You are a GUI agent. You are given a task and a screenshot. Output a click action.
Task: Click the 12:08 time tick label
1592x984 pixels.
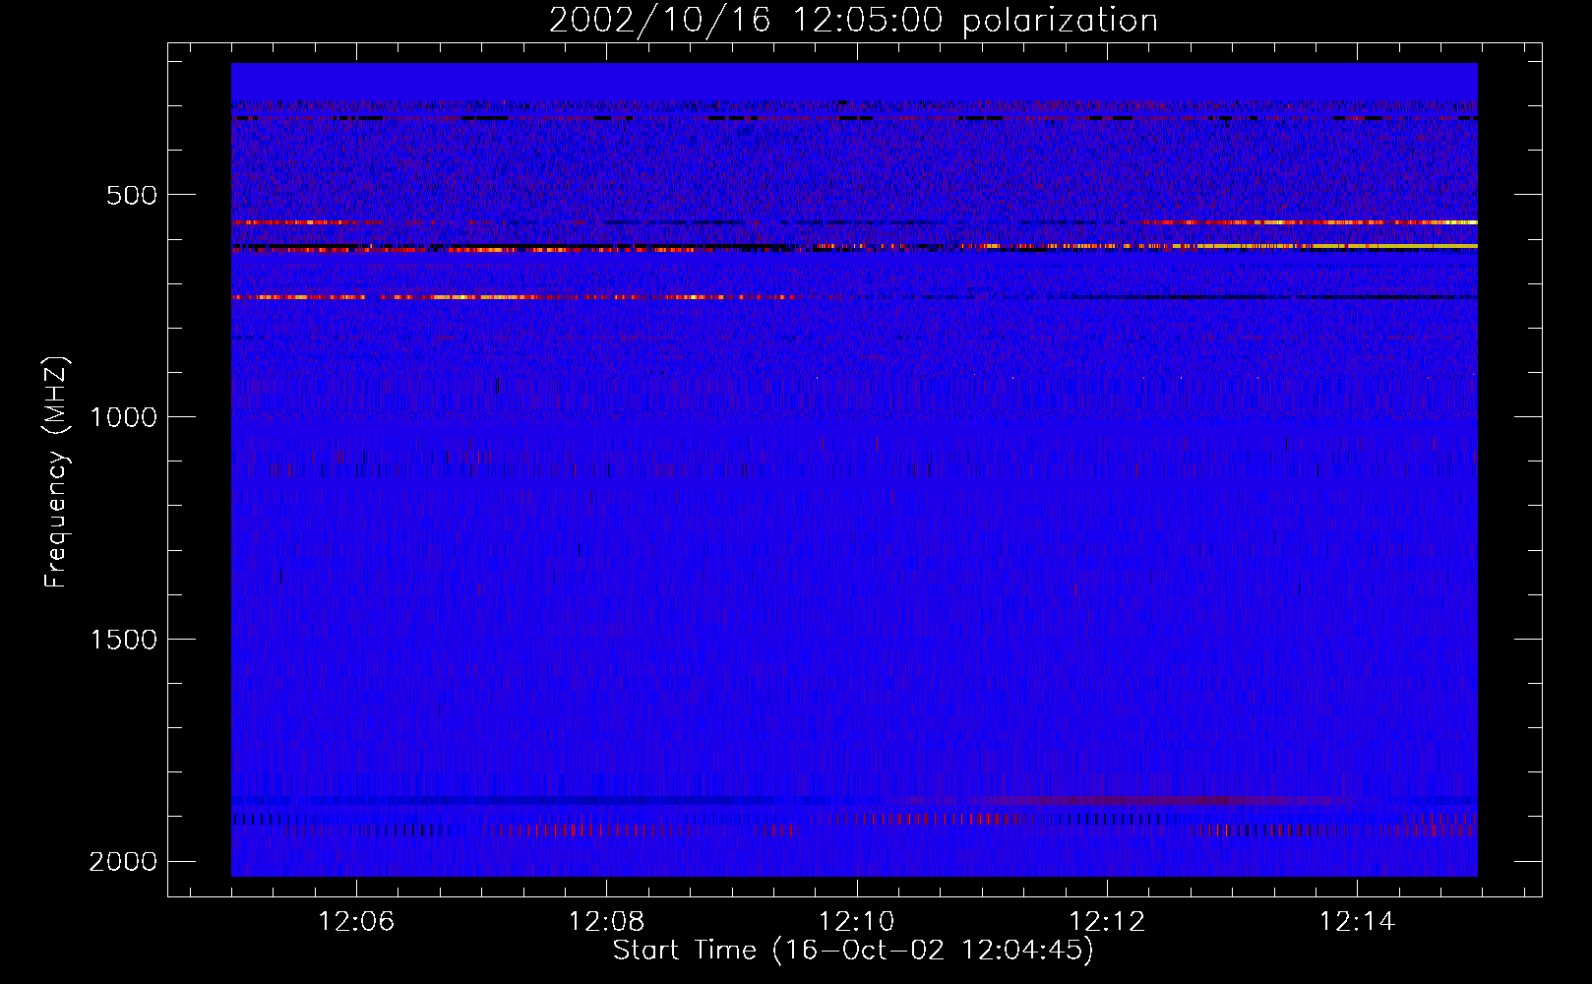607,922
